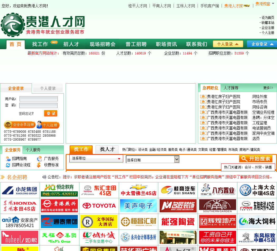Open the 联系我们 navigation item
The height and width of the screenshot is (251, 277).
[x=197, y=44]
